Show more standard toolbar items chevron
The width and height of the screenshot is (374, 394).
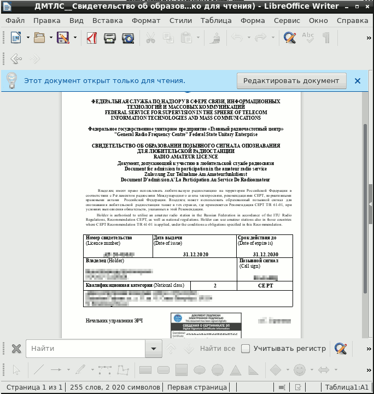point(369,38)
